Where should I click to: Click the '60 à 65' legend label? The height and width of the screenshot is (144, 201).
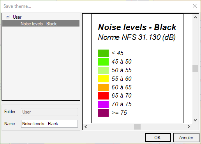click(x=122, y=87)
